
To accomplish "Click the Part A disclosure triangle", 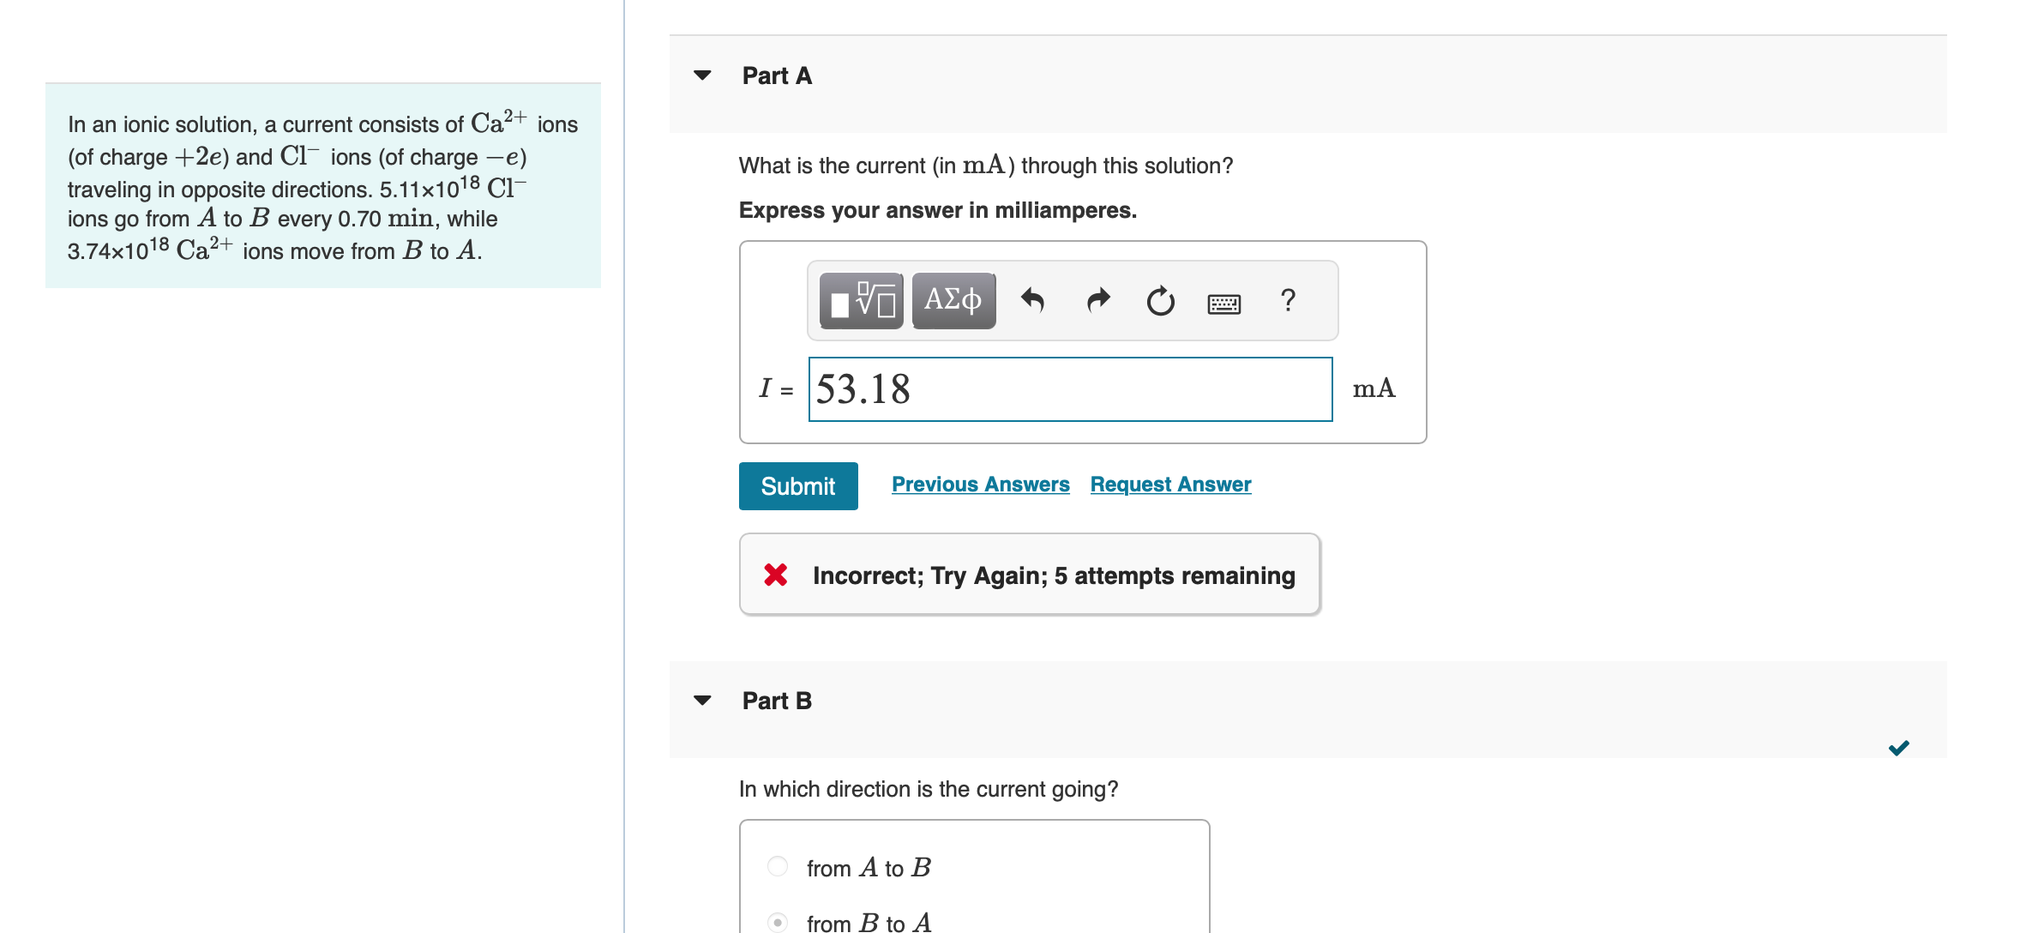I will click(x=702, y=75).
